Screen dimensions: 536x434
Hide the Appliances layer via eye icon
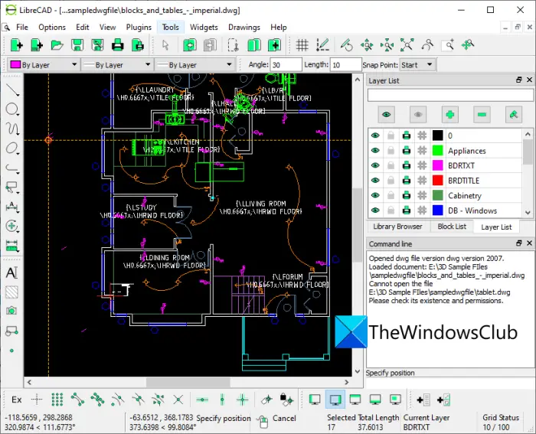pyautogui.click(x=375, y=151)
